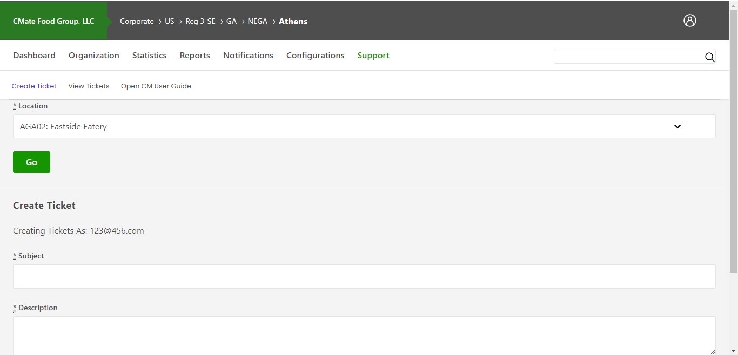This screenshot has width=738, height=355.
Task: Open the Location dropdown chevron
Action: pyautogui.click(x=677, y=126)
